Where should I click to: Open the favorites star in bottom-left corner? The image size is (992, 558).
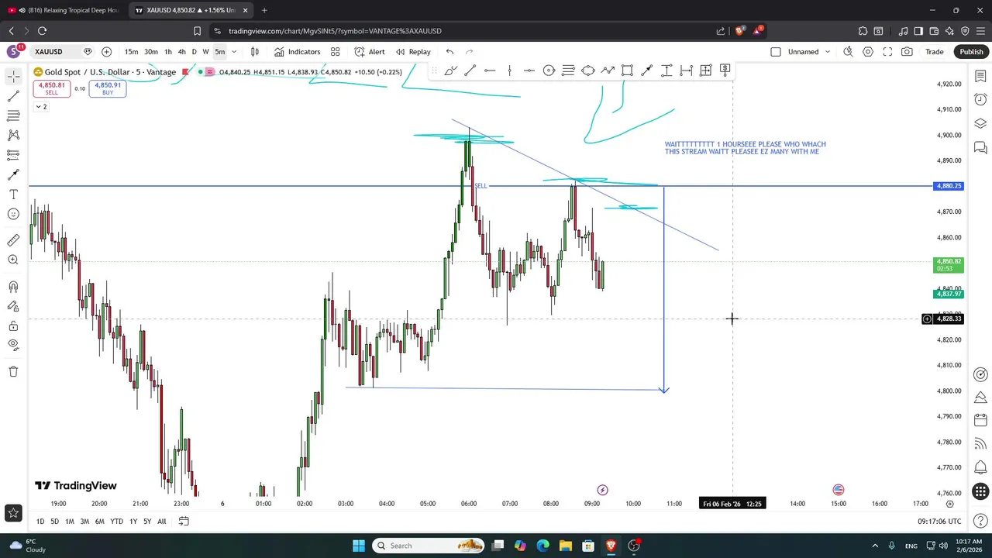[x=13, y=512]
